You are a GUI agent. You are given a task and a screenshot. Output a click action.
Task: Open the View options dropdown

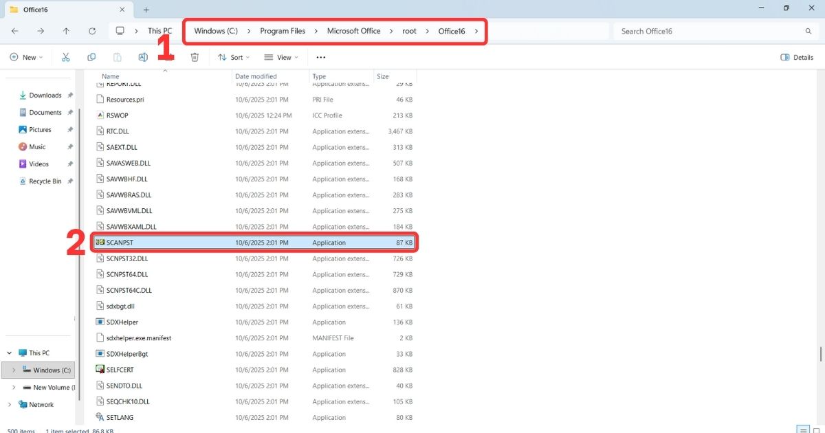pos(280,57)
